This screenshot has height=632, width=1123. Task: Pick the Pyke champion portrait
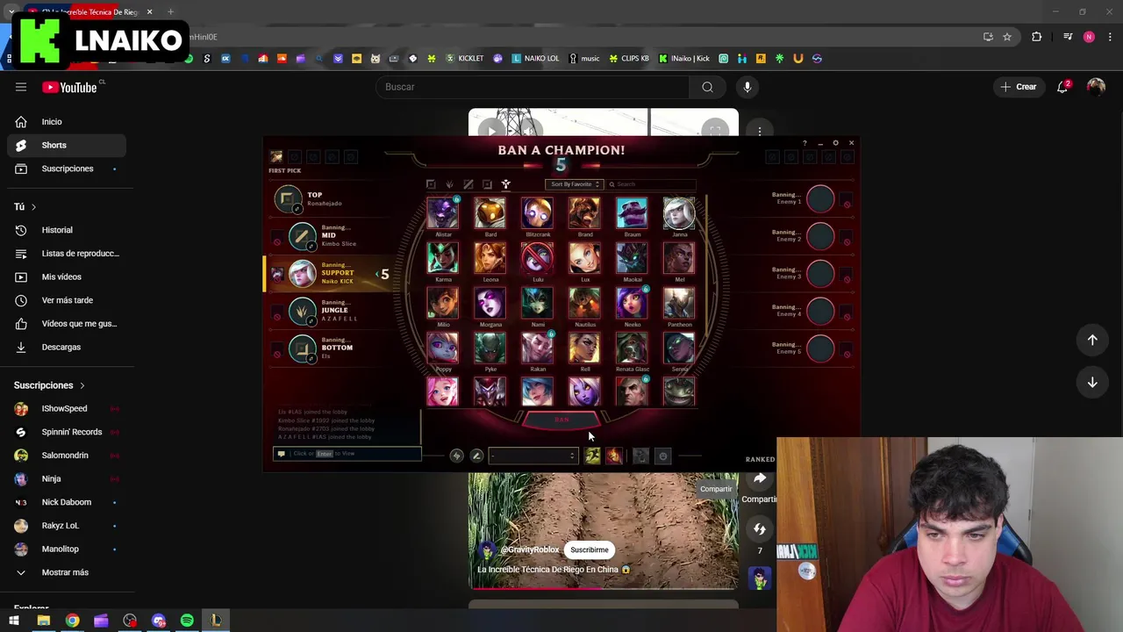(490, 348)
